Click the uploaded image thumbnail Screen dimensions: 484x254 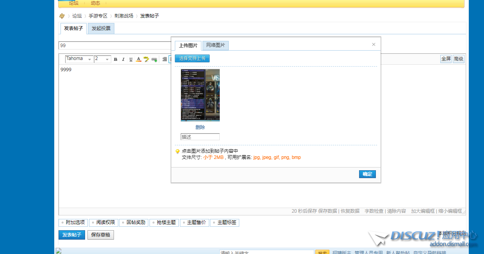pos(200,95)
